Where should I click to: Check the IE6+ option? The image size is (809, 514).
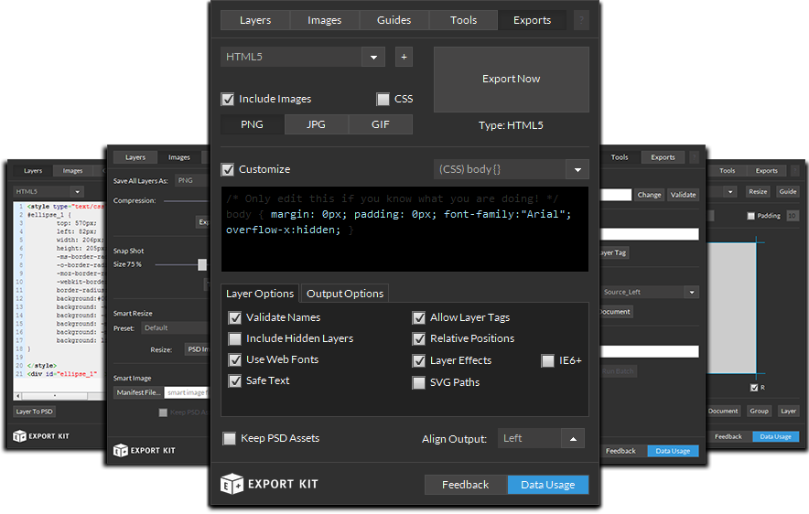click(x=547, y=360)
